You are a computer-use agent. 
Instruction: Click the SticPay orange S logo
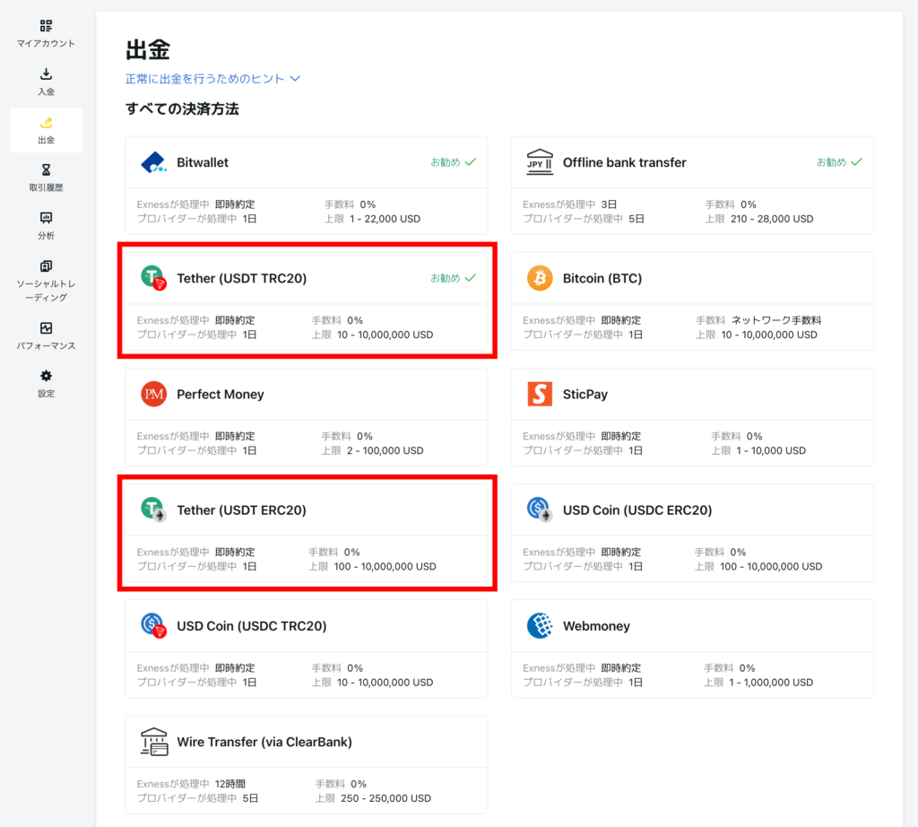tap(539, 394)
